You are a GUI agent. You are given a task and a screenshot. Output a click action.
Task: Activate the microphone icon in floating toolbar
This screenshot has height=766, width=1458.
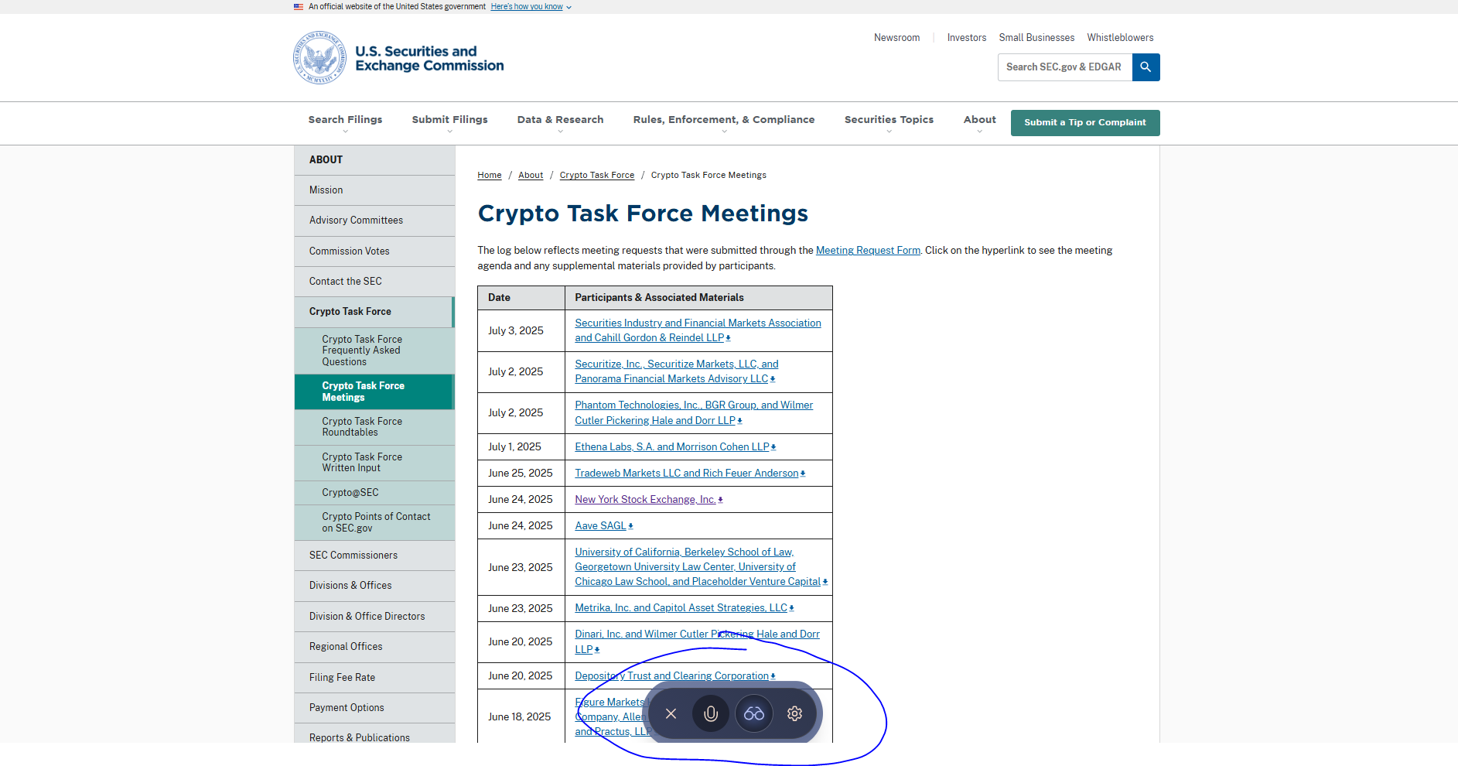(711, 713)
